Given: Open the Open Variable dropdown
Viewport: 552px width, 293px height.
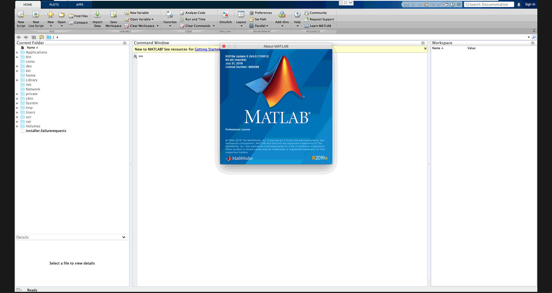Looking at the screenshot, I should click(139, 19).
